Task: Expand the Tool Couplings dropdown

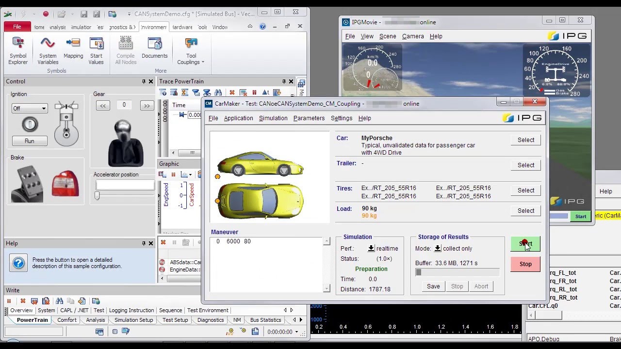Action: pos(191,51)
